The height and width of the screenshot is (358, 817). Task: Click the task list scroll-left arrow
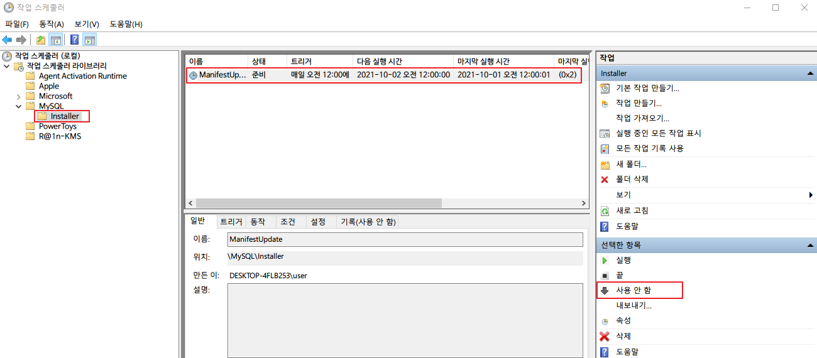coord(190,203)
